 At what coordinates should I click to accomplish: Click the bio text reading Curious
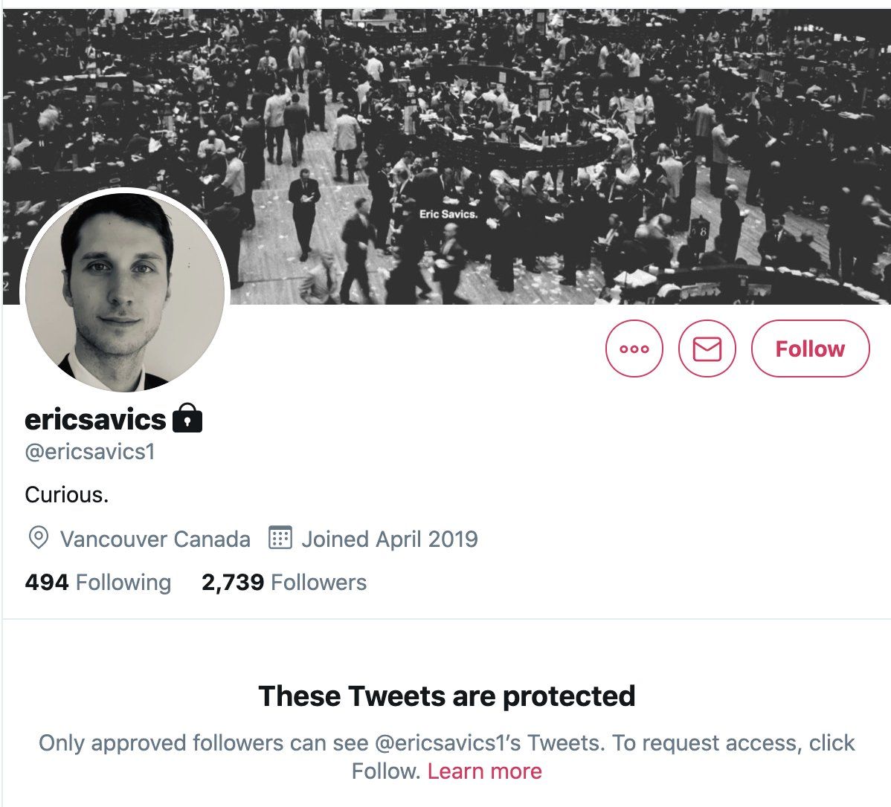pyautogui.click(x=65, y=494)
